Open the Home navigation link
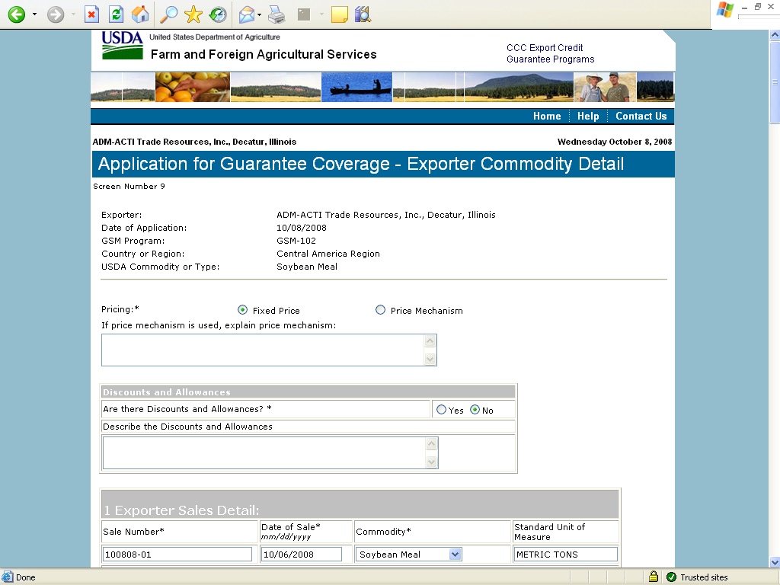 point(547,116)
